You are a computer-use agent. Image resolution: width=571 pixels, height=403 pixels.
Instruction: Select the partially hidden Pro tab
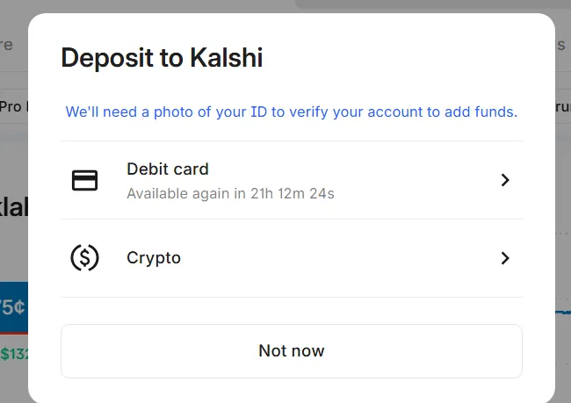point(13,106)
